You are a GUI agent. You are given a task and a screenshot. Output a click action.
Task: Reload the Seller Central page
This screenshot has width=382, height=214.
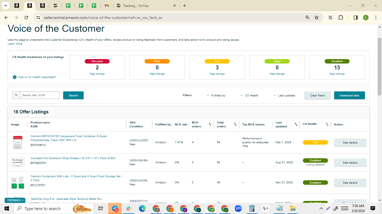26,18
